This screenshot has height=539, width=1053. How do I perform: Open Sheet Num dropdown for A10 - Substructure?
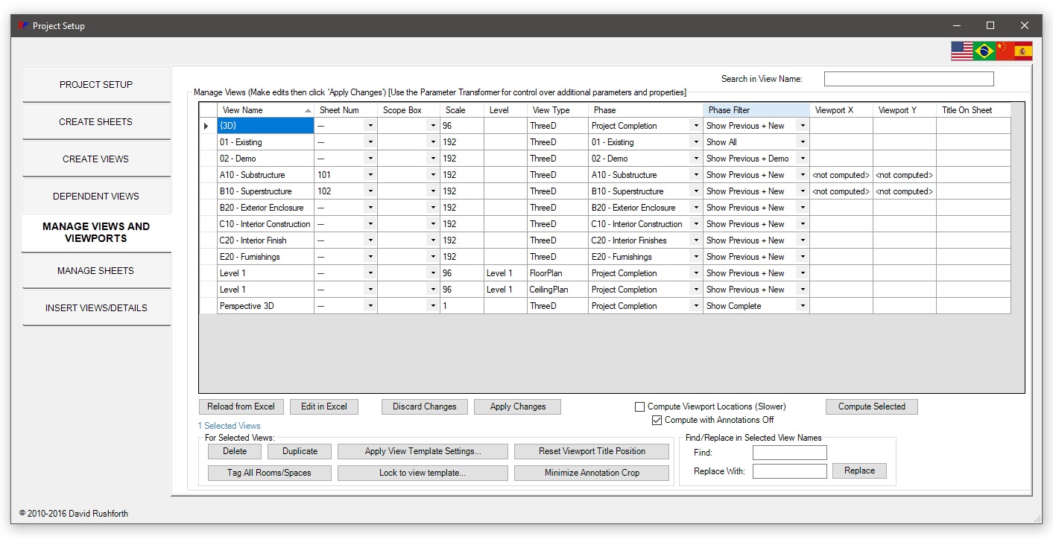point(370,174)
